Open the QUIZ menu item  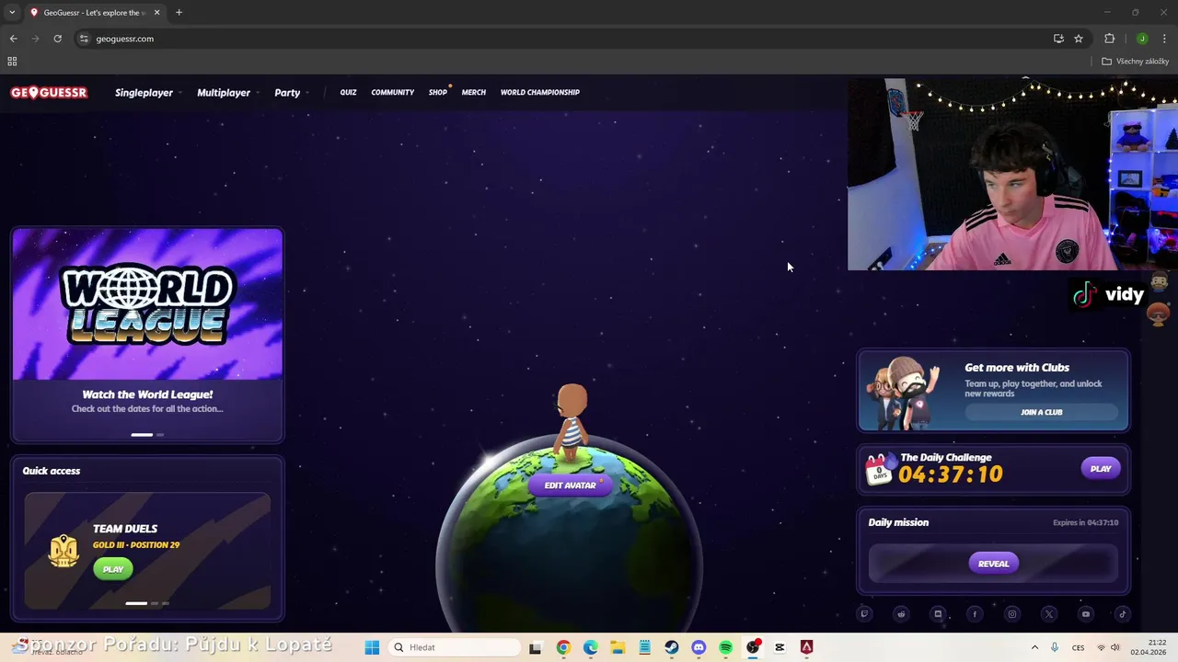[x=348, y=92]
